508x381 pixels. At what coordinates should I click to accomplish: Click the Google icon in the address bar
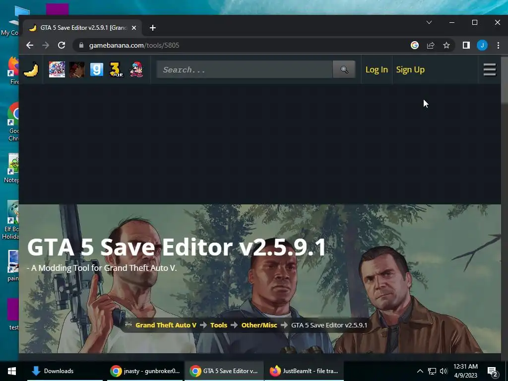click(x=415, y=45)
